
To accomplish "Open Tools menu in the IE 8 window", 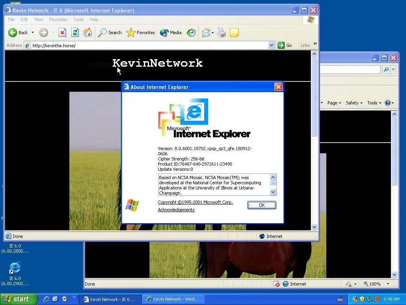I will coord(374,103).
